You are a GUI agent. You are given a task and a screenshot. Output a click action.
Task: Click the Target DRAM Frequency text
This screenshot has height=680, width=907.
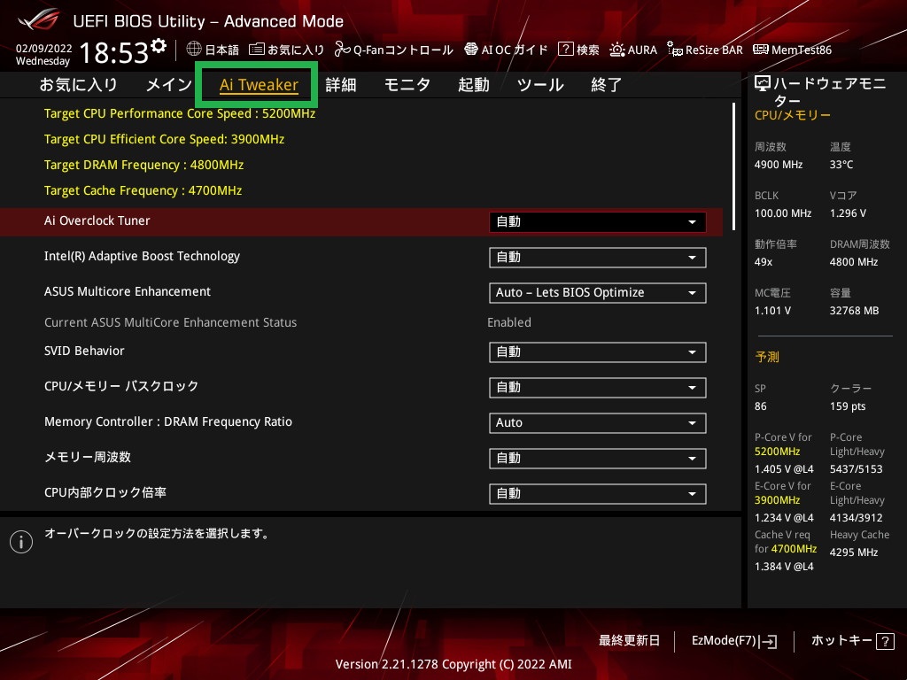[144, 165]
